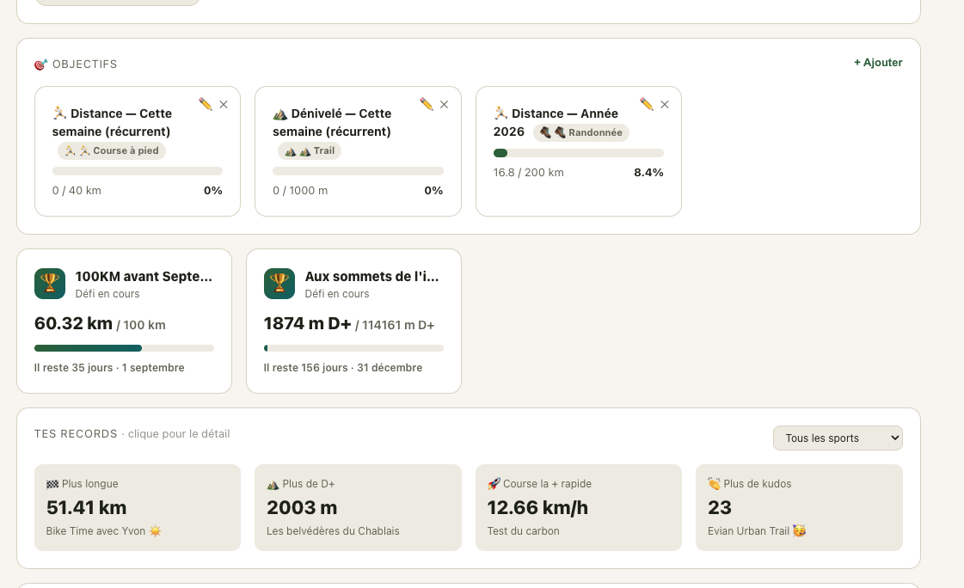Click the Course à pied sport tag
Image resolution: width=964 pixels, height=588 pixels.
pos(111,150)
